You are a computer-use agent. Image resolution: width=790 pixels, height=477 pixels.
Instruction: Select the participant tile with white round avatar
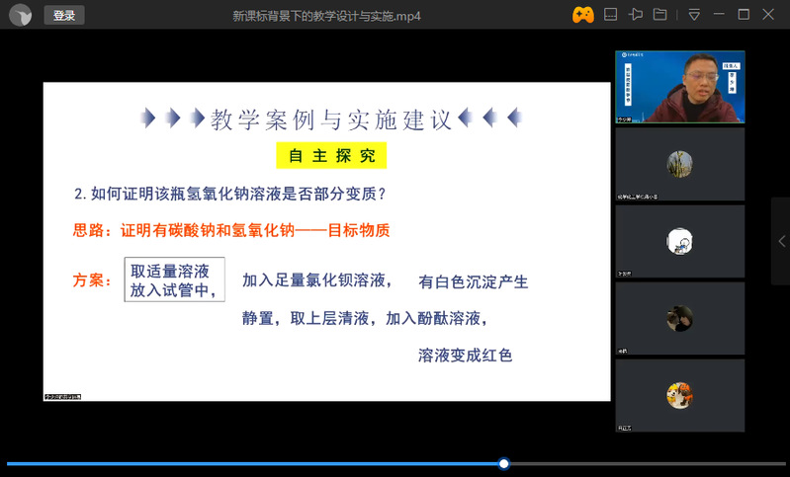click(x=679, y=241)
